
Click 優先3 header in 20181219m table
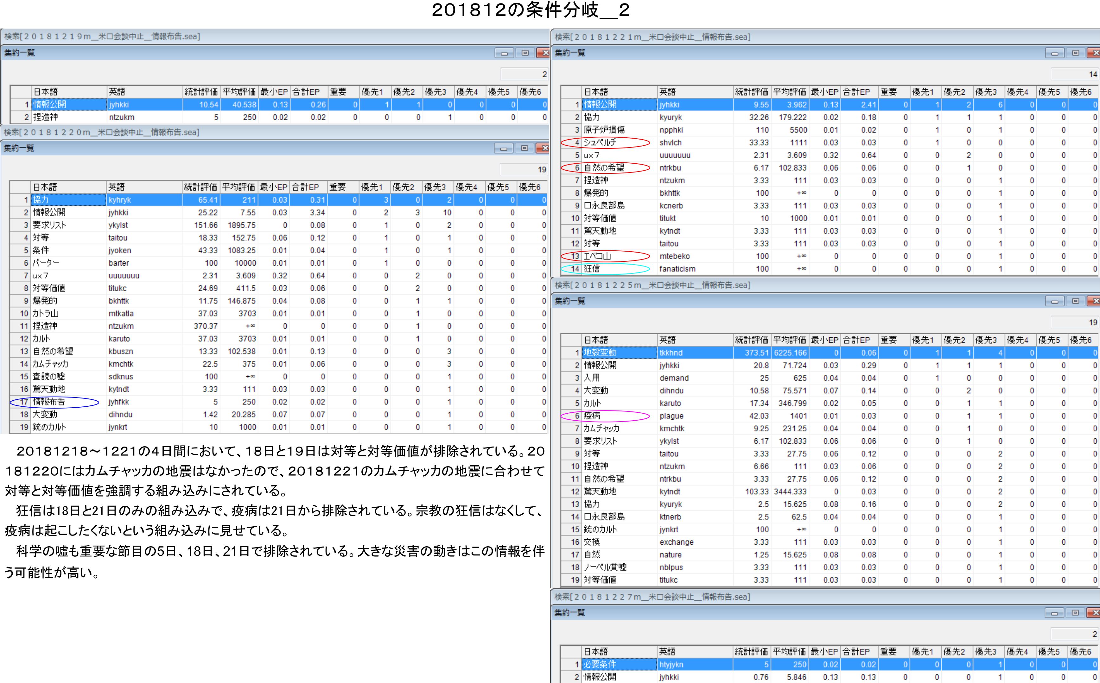(438, 92)
